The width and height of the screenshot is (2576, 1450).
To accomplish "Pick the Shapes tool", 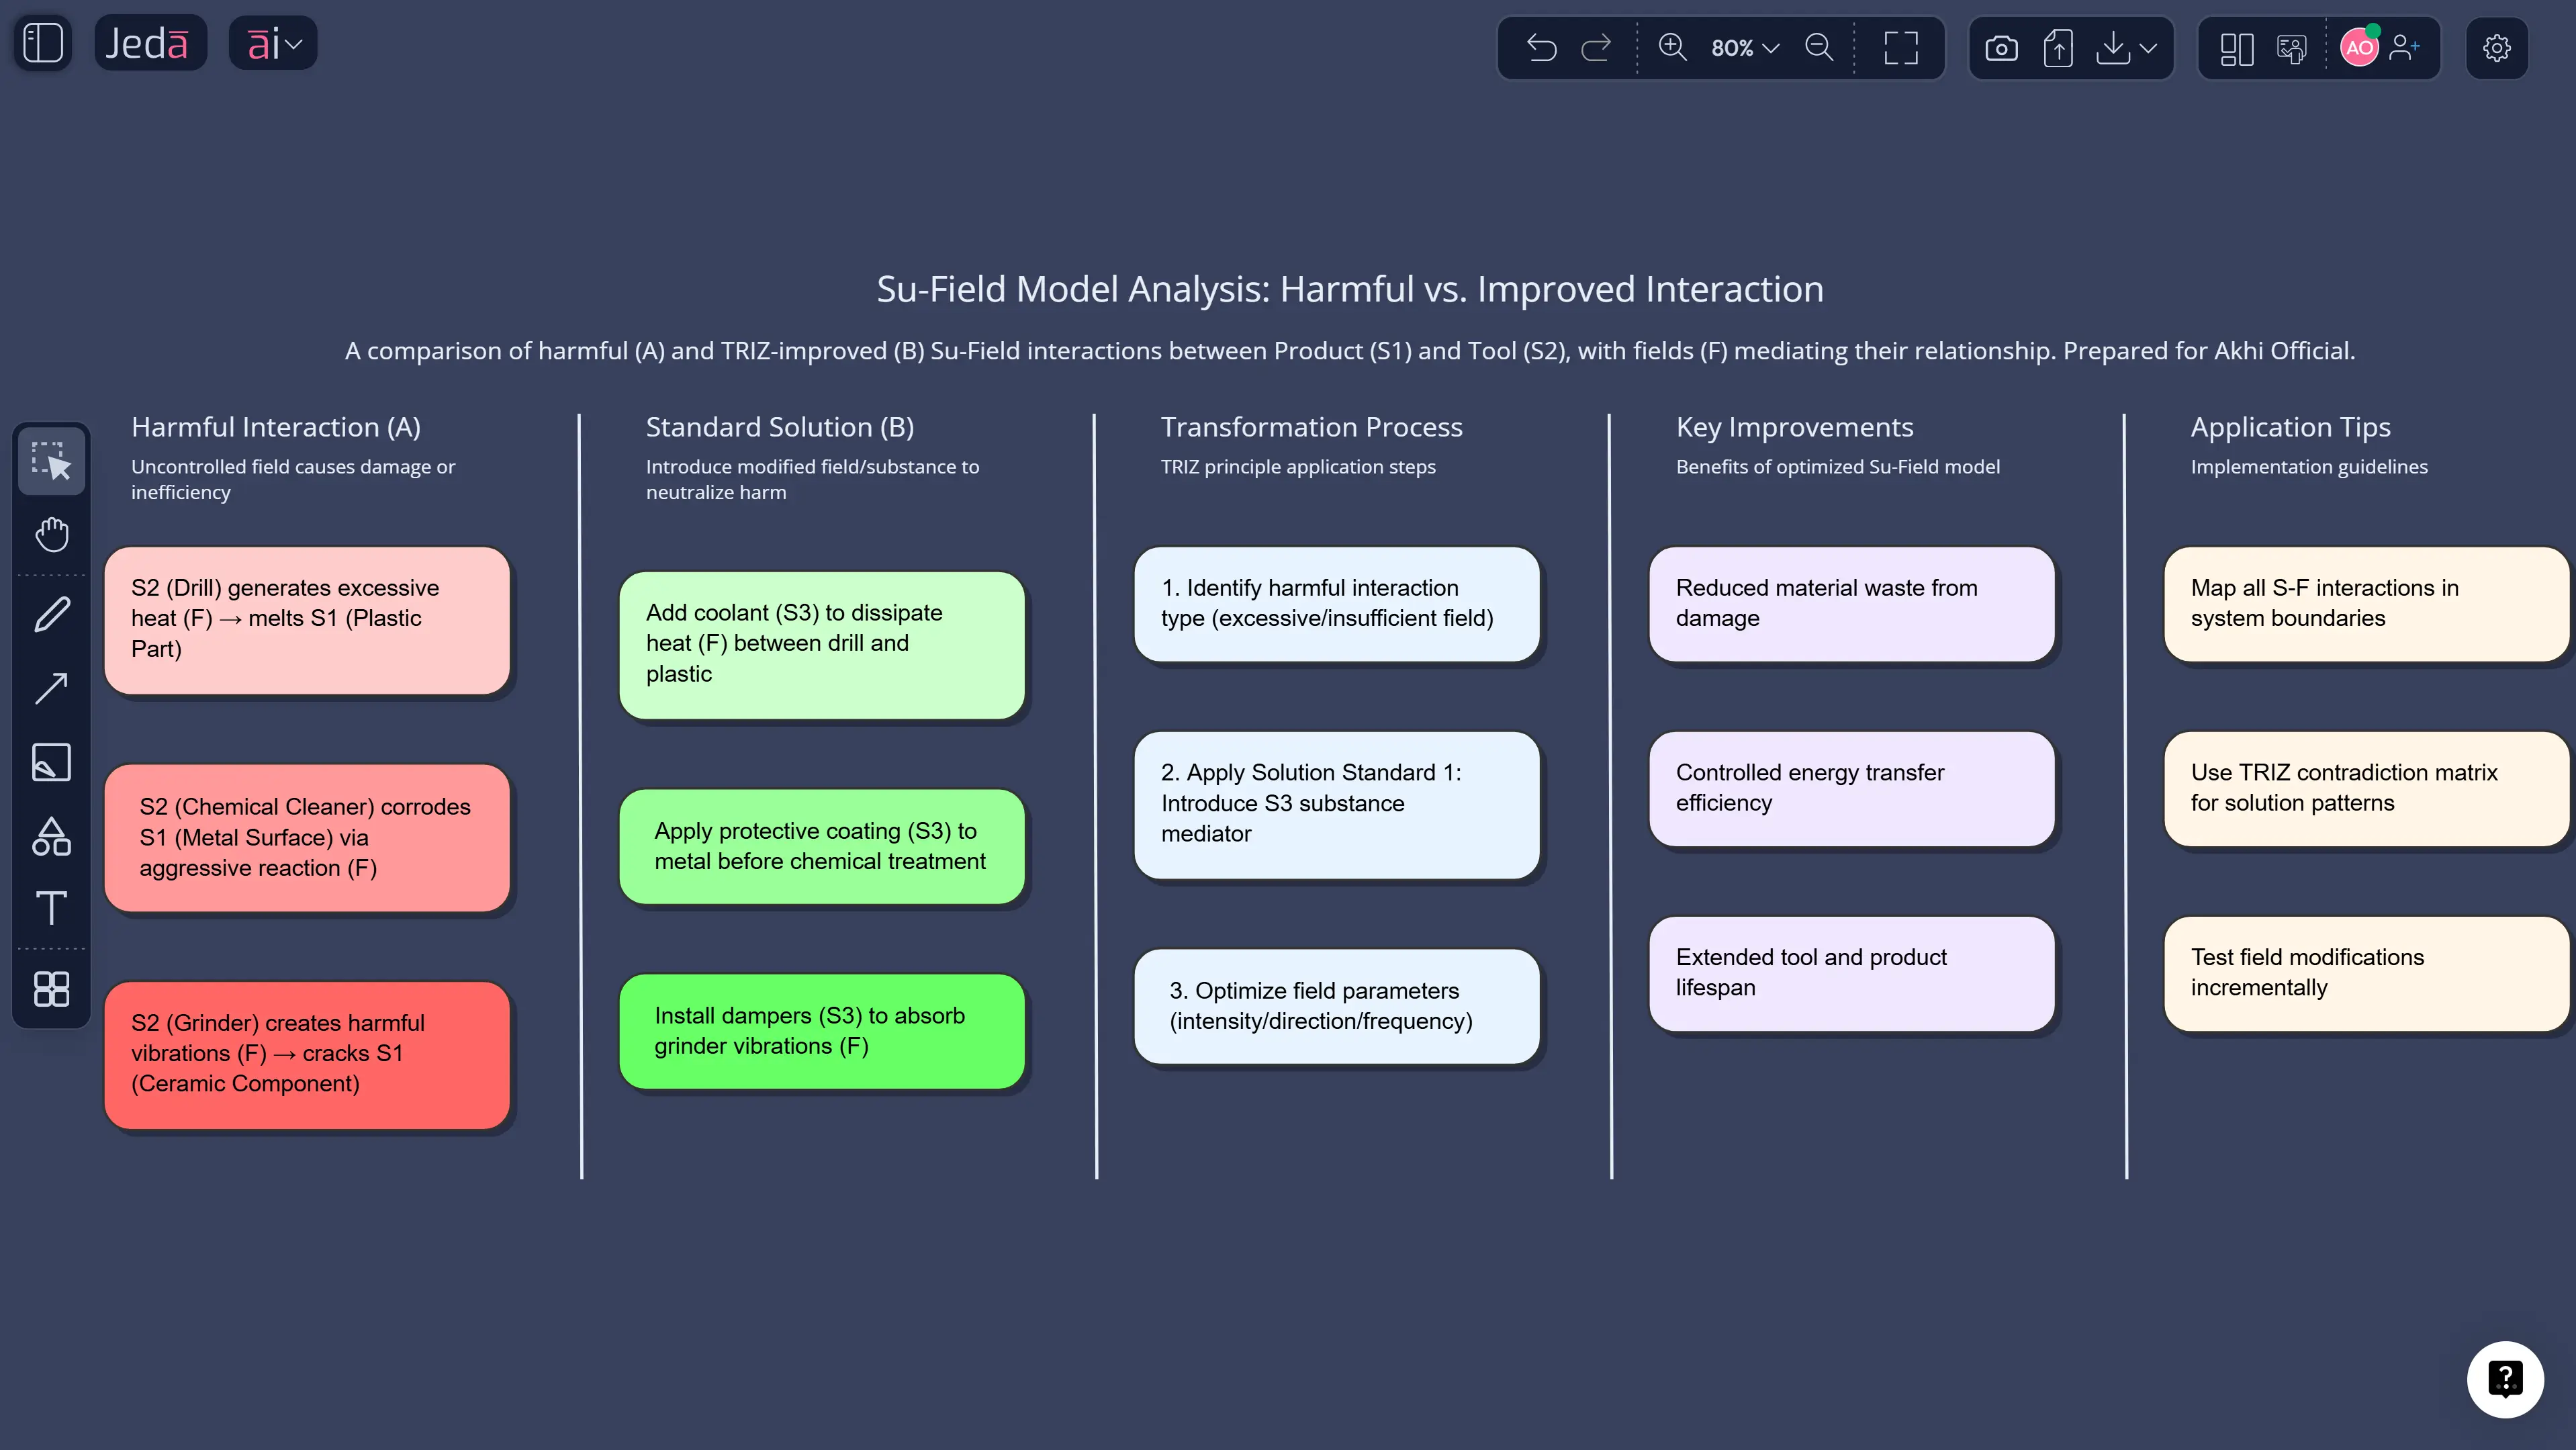I will (x=51, y=836).
